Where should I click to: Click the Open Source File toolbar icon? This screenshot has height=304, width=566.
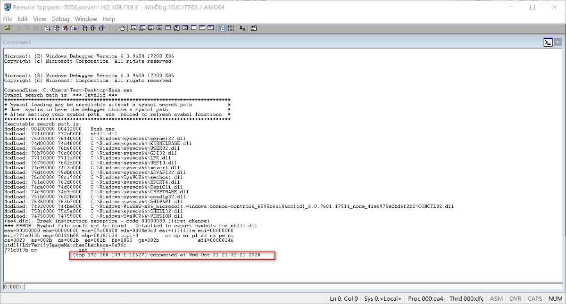8,28
